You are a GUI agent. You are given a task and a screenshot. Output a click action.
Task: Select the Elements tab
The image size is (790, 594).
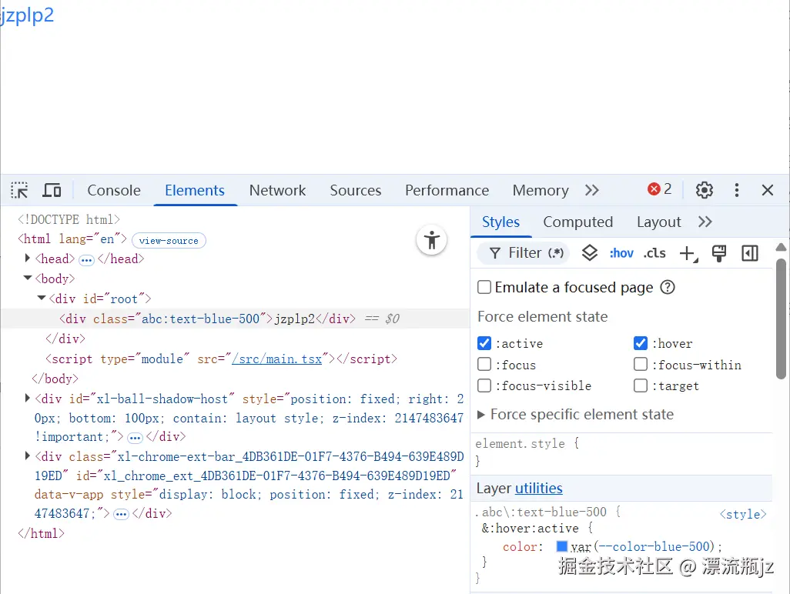[x=195, y=190]
